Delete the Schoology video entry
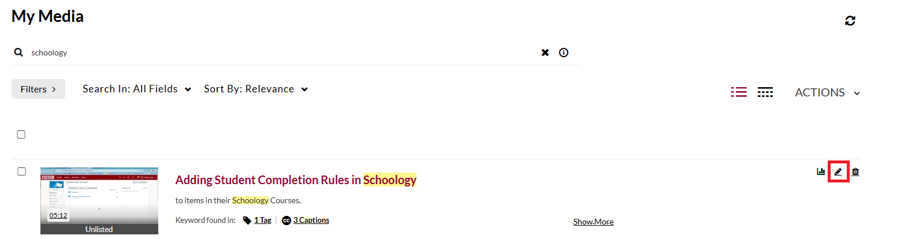This screenshot has height=239, width=919. click(x=855, y=171)
